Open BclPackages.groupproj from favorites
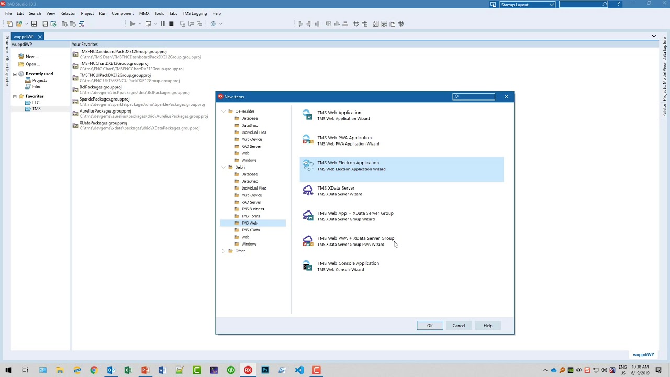 point(100,87)
